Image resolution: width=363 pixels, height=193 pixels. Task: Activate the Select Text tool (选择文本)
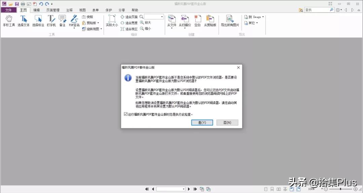coord(24,21)
